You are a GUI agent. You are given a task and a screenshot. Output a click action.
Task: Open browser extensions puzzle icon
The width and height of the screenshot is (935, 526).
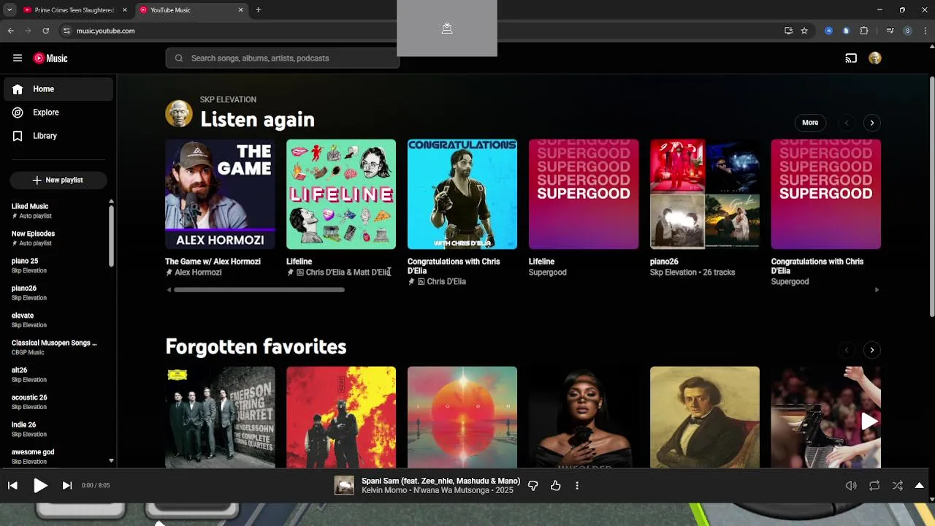coord(864,31)
